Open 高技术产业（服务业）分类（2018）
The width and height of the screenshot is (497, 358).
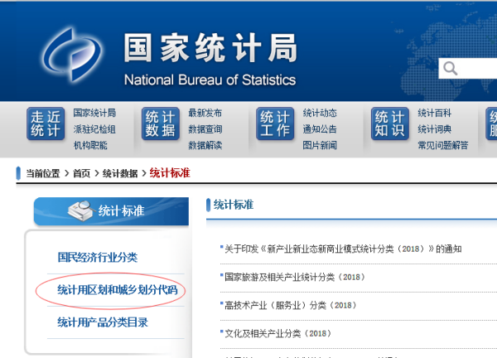coord(291,305)
